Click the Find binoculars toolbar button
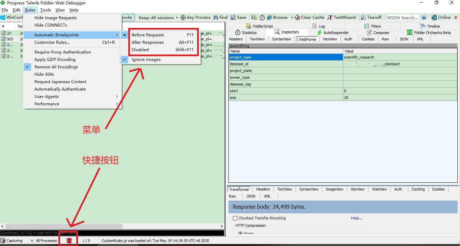 [x=220, y=17]
